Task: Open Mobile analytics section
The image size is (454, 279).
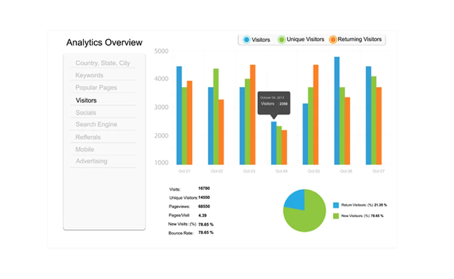Action: pos(85,149)
